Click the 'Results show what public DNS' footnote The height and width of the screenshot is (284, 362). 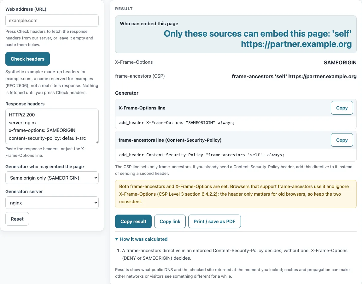click(x=232, y=273)
